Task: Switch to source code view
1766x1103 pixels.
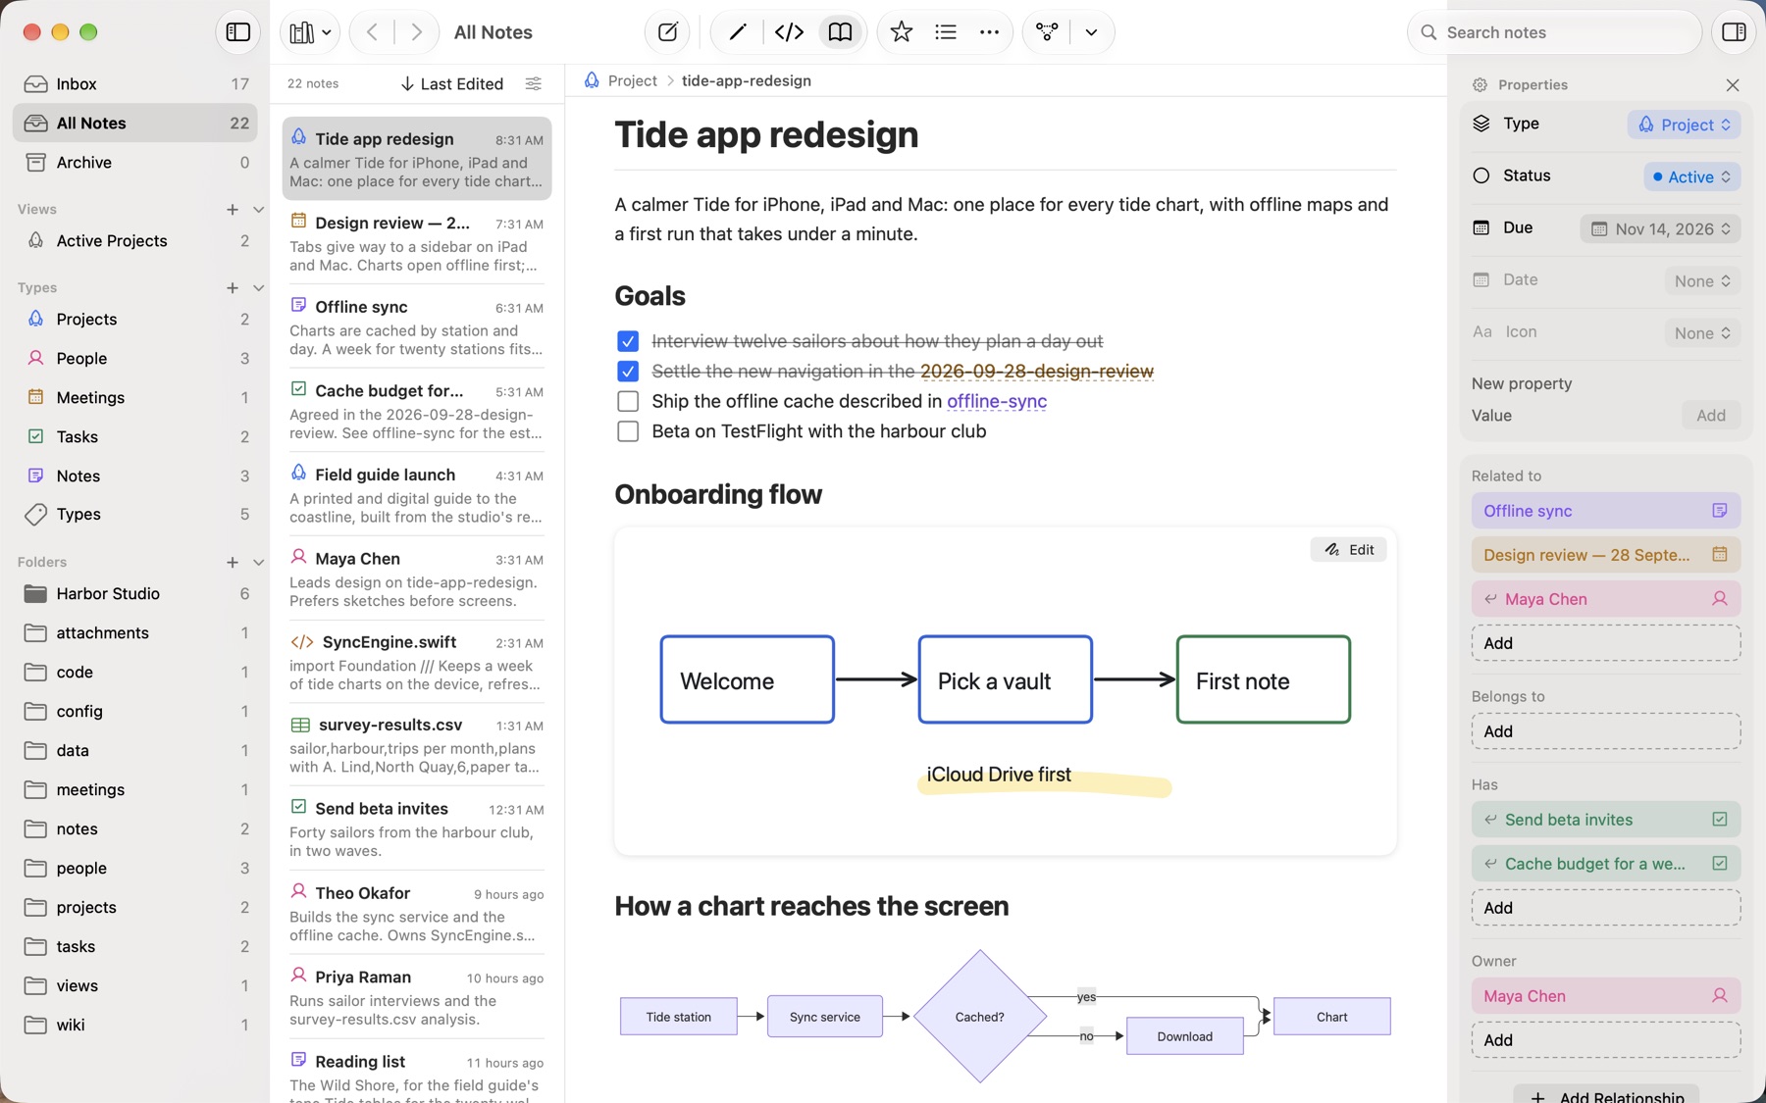Action: point(789,32)
